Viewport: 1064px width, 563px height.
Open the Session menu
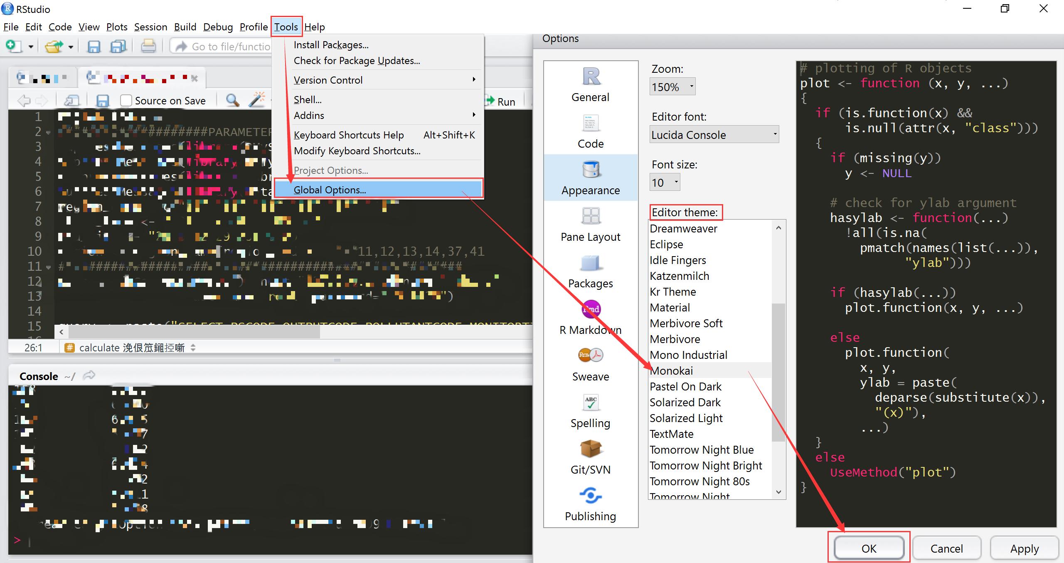click(x=150, y=27)
